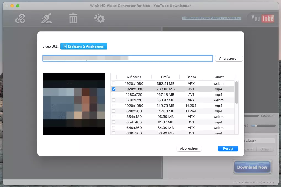
Task: Click the Größe column header
Action: tap(165, 77)
